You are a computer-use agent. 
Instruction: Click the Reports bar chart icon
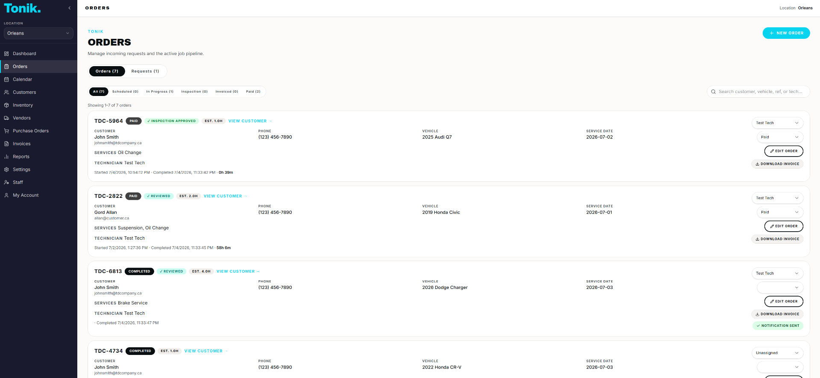coord(6,157)
